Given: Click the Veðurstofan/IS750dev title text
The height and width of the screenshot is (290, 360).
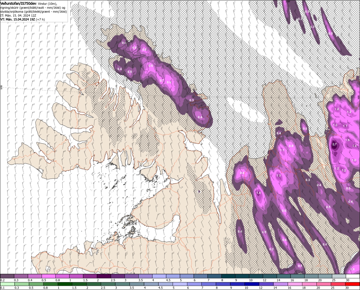Looking at the screenshot, I should pos(18,3).
